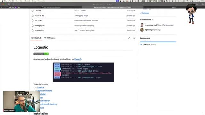Open the package.json file
The height and width of the screenshot is (115, 205).
(x=39, y=26)
